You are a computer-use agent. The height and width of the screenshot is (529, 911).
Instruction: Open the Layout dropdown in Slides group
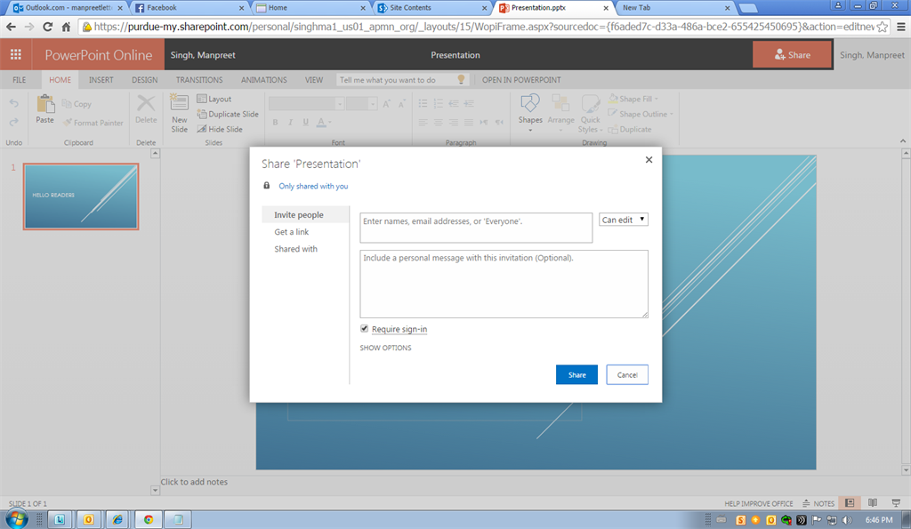coord(214,99)
